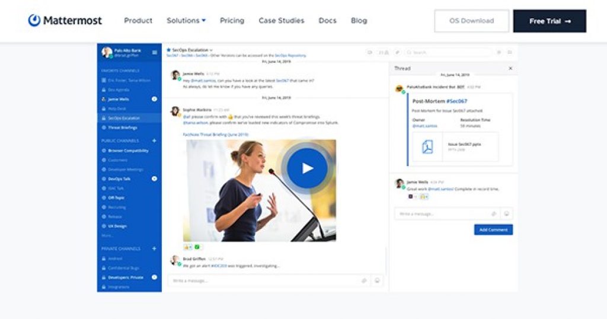Click the @tania.wilson mention in Sophie's message
The image size is (607, 319).
196,123
